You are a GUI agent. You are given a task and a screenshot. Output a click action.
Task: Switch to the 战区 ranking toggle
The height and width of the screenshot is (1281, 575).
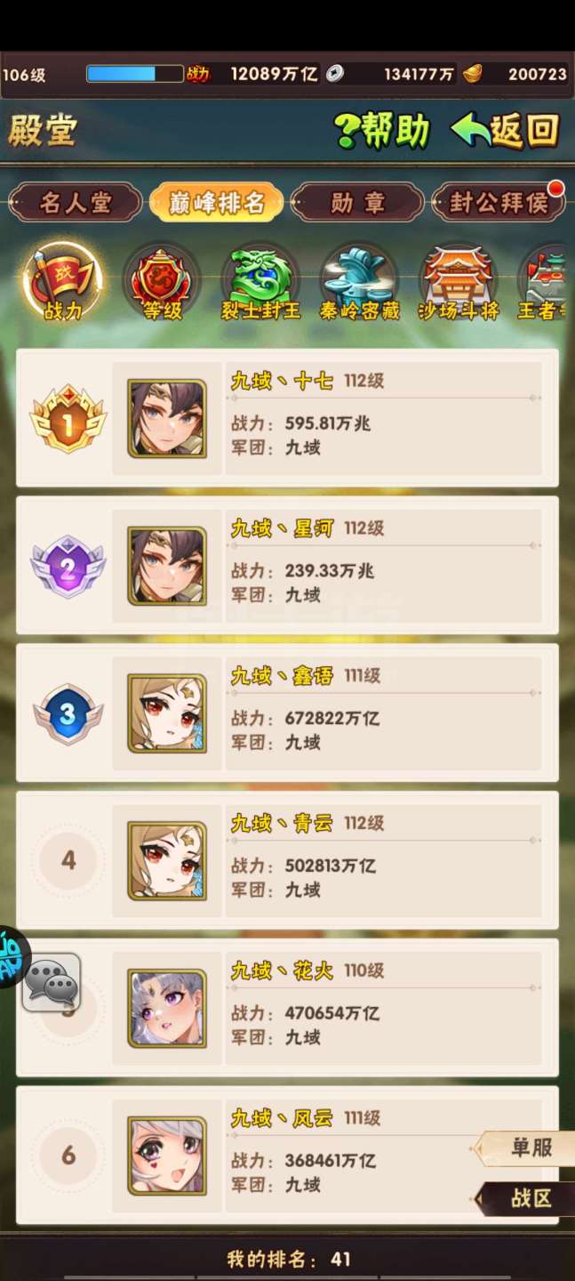526,1199
